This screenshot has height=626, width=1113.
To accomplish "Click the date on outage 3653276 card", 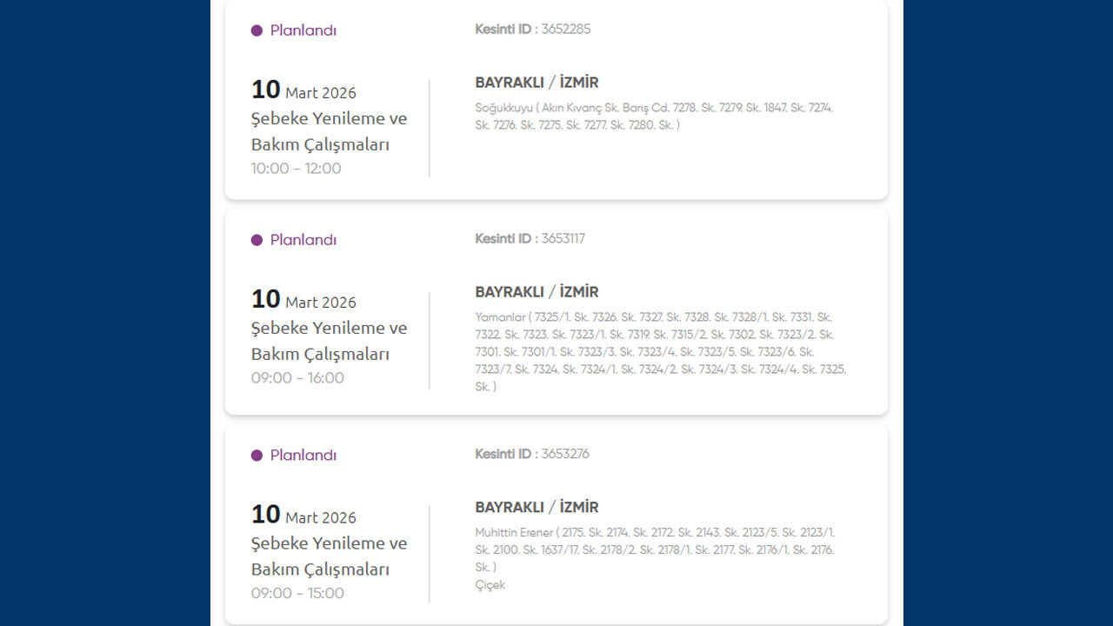I will coord(303,516).
